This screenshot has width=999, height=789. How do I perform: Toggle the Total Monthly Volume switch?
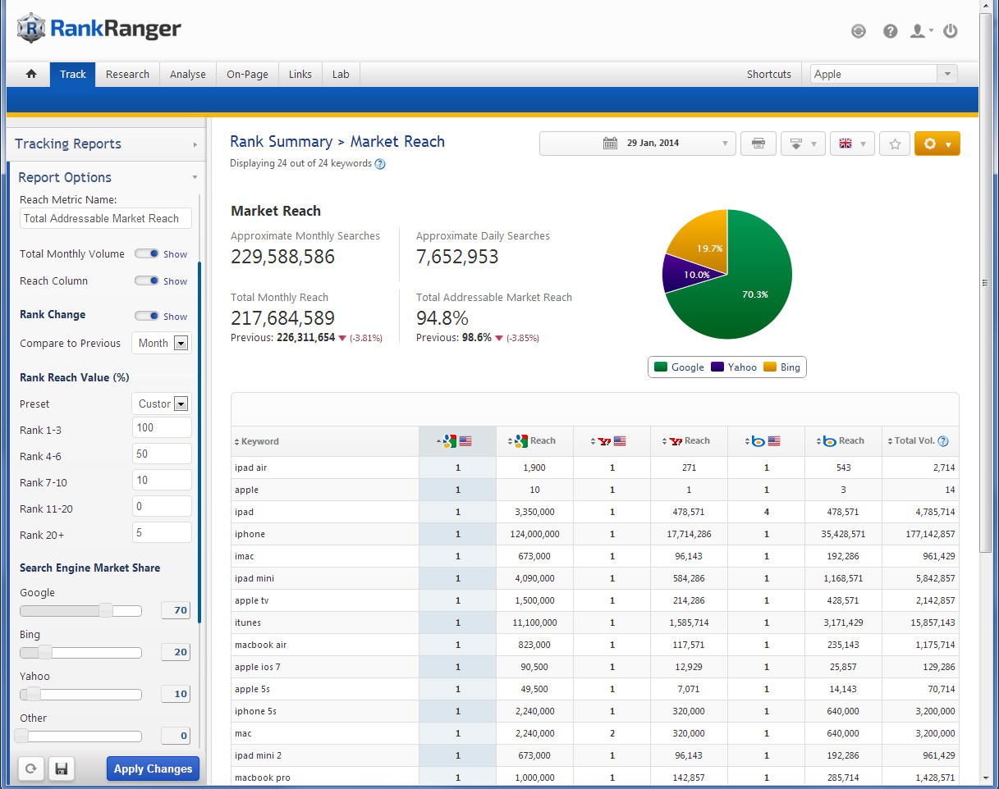pyautogui.click(x=148, y=254)
